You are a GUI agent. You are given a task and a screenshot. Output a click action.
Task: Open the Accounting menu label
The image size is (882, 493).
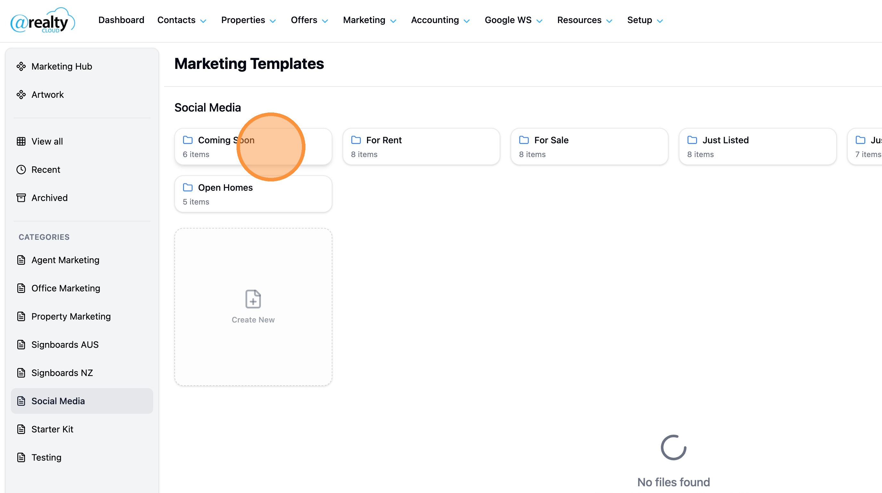[x=435, y=20]
